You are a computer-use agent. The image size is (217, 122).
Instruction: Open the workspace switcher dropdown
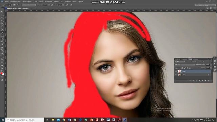205,5
